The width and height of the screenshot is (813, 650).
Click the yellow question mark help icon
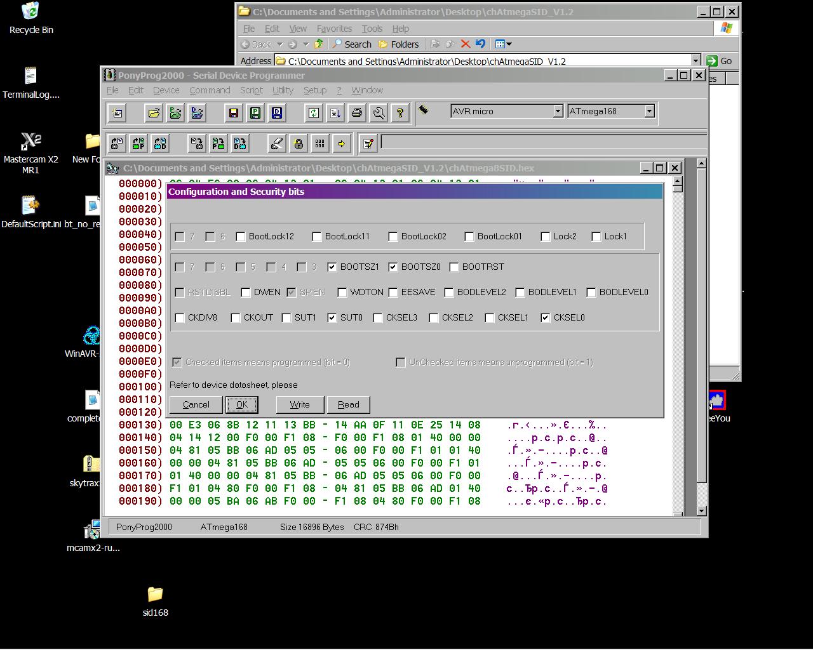[400, 113]
